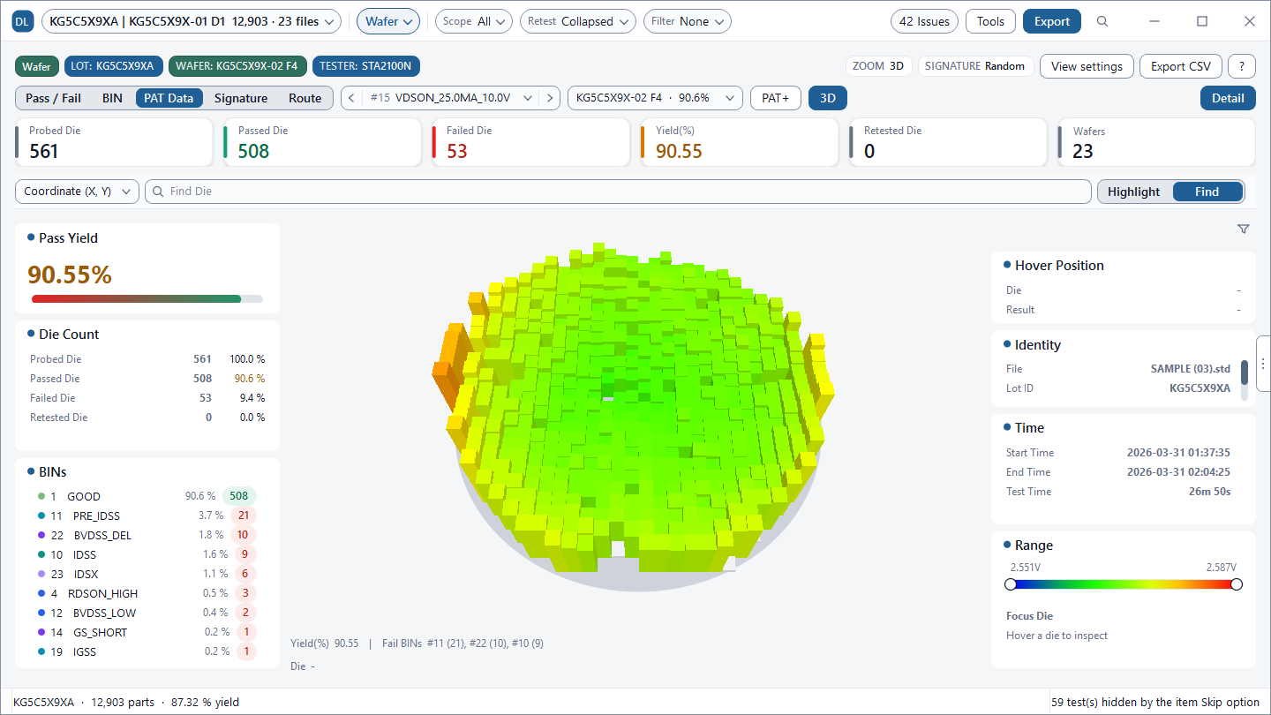Switch to Find mode
The width and height of the screenshot is (1271, 715).
click(1207, 192)
